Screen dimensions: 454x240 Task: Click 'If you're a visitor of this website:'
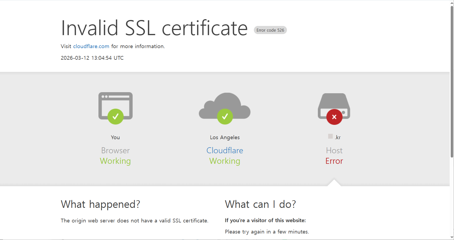click(265, 220)
